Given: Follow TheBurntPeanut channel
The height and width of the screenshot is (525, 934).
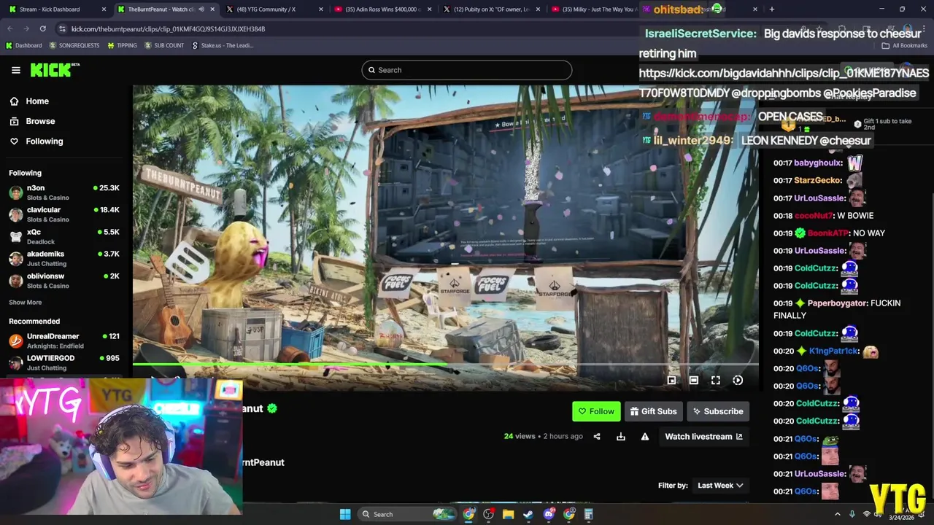Looking at the screenshot, I should tap(596, 411).
